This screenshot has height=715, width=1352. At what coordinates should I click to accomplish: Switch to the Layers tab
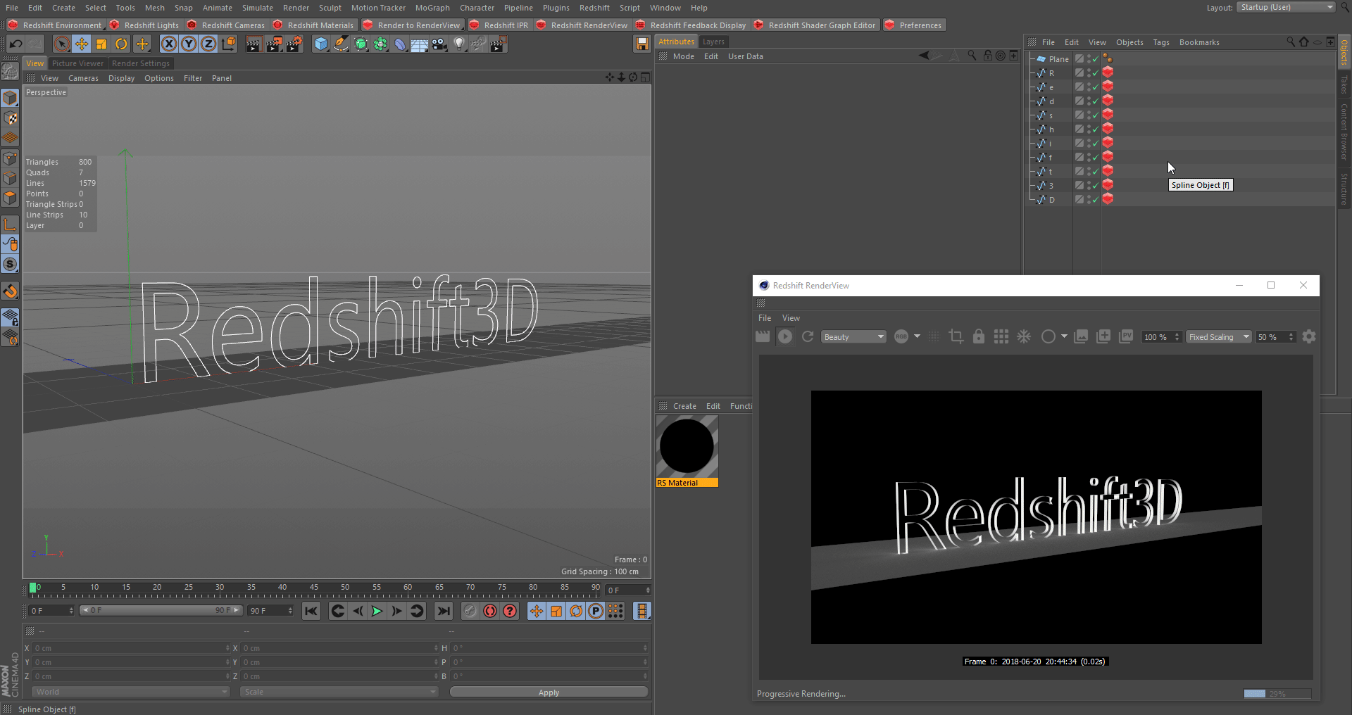tap(713, 42)
